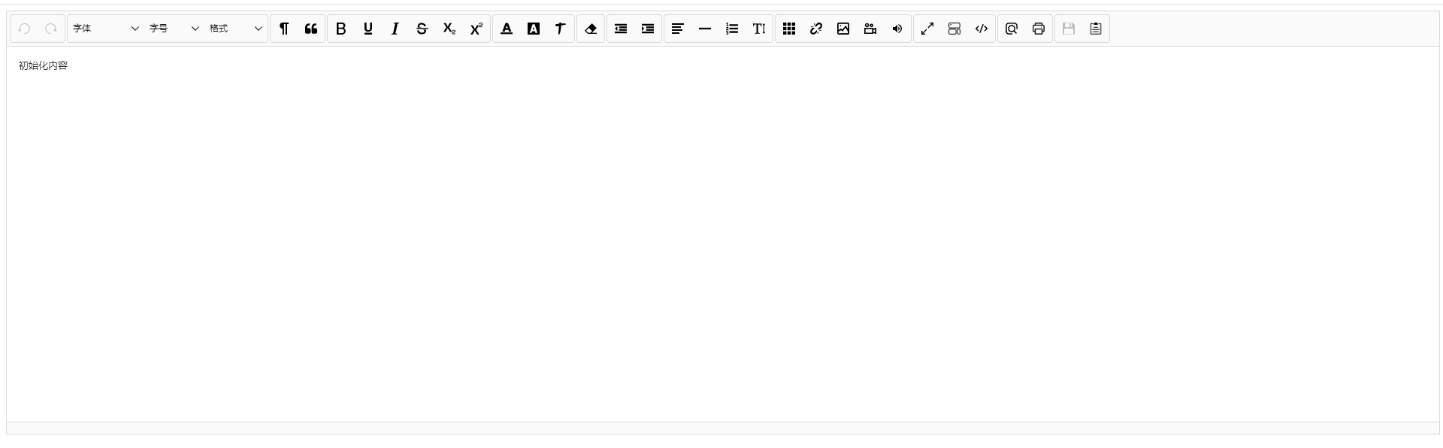Click the paragraph pilcrow icon
Viewport: 1443px width, 448px height.
pos(284,29)
